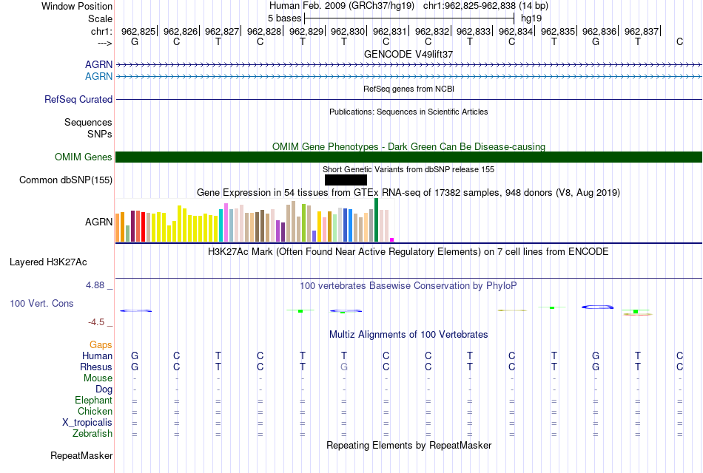The height and width of the screenshot is (473, 703).
Task: Click position label 962,825 on the ruler
Action: (138, 31)
